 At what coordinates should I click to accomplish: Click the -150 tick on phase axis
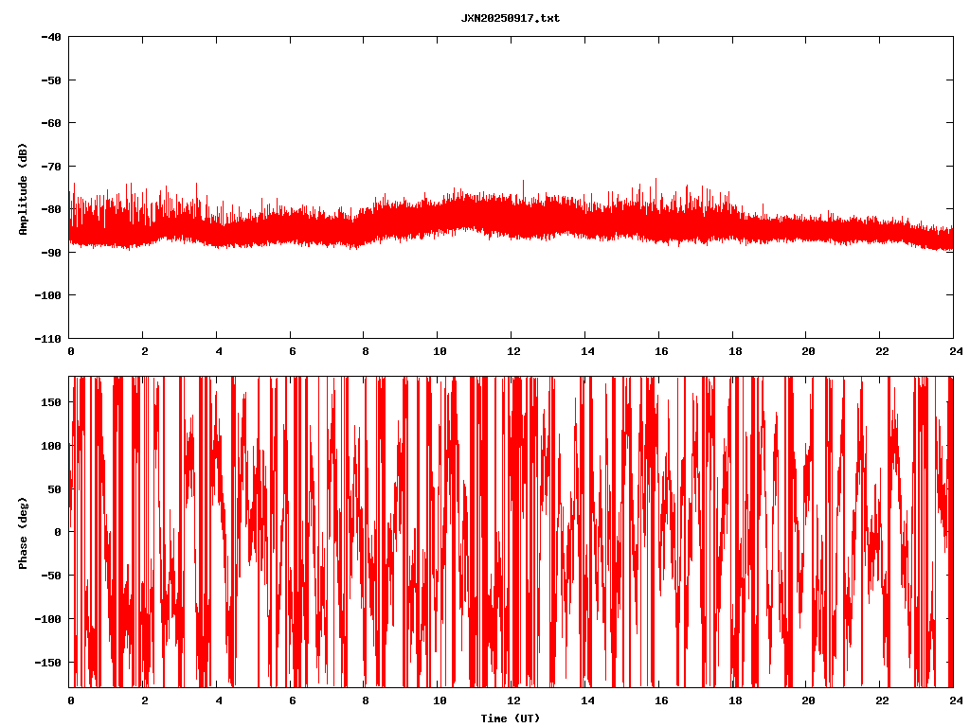pyautogui.click(x=49, y=662)
